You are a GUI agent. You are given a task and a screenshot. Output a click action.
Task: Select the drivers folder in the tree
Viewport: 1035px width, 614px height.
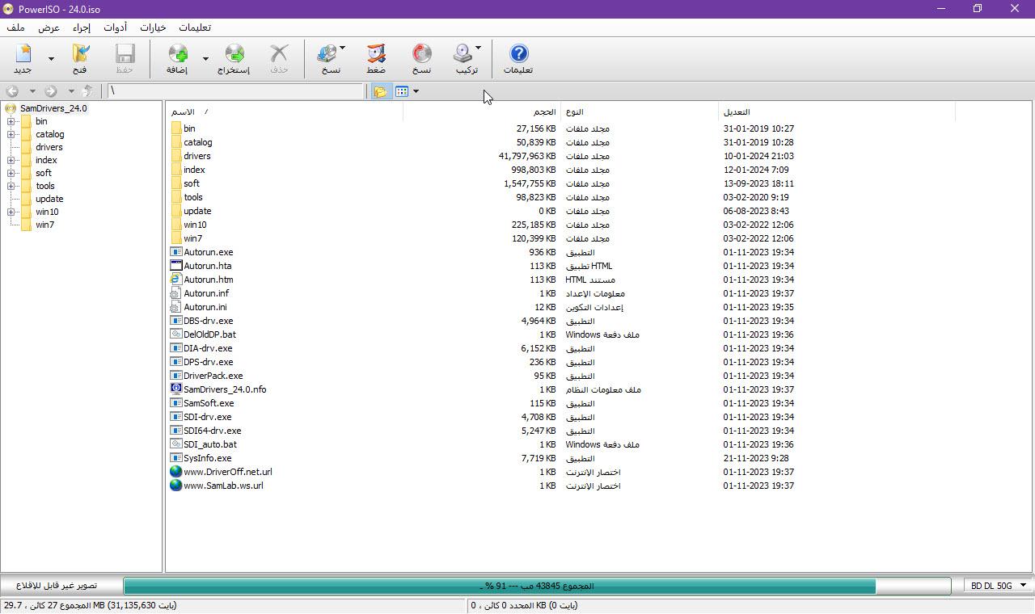[x=49, y=147]
